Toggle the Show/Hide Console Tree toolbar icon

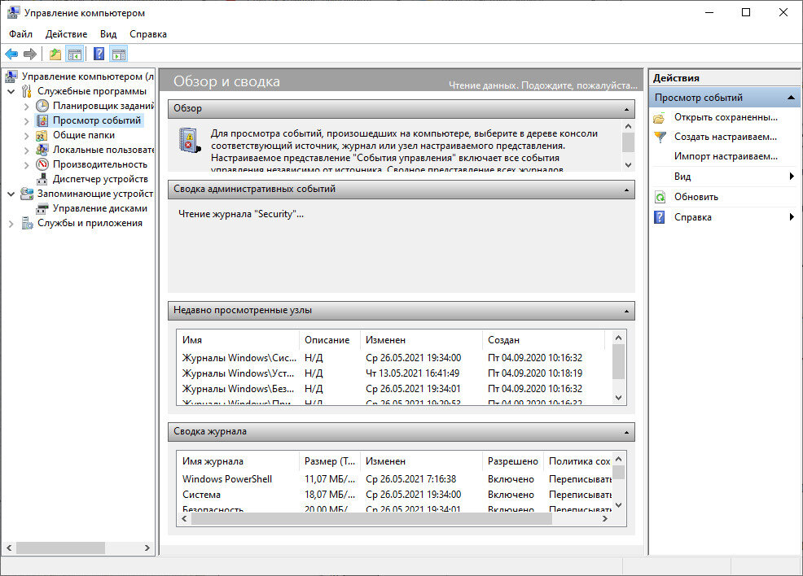tap(75, 54)
